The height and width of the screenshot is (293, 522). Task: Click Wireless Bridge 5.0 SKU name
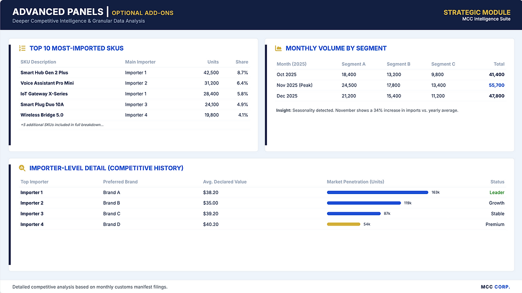pyautogui.click(x=42, y=115)
